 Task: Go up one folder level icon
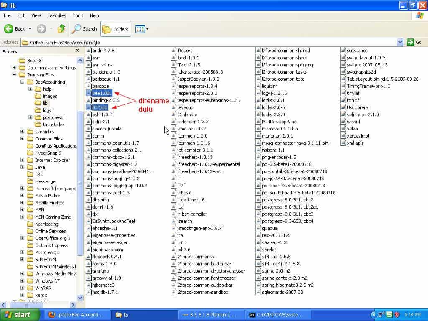(61, 29)
